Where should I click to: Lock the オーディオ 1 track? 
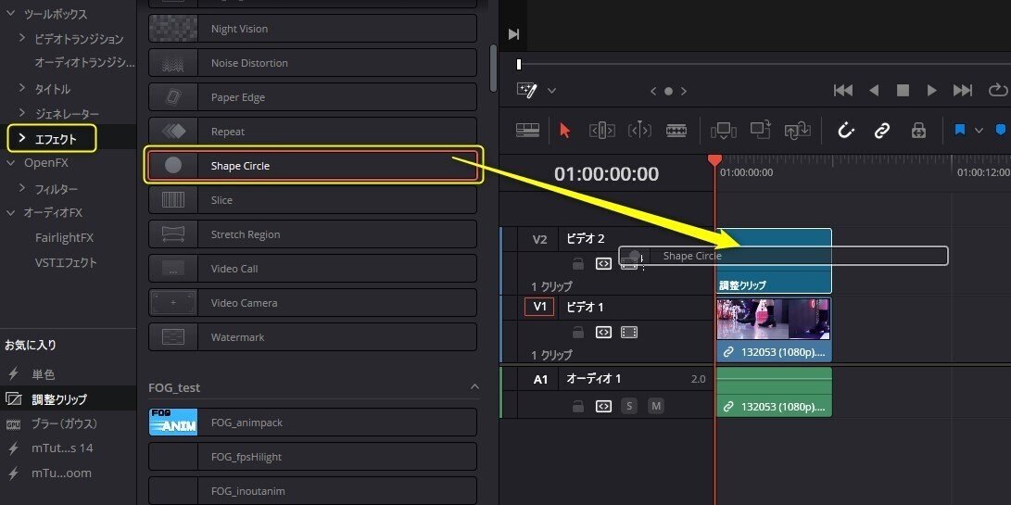[578, 407]
